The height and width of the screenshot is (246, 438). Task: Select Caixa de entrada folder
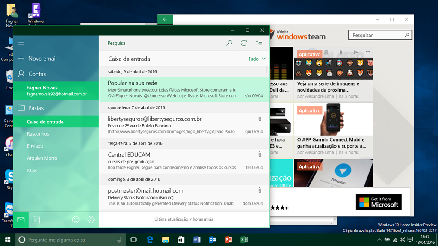[x=56, y=122]
